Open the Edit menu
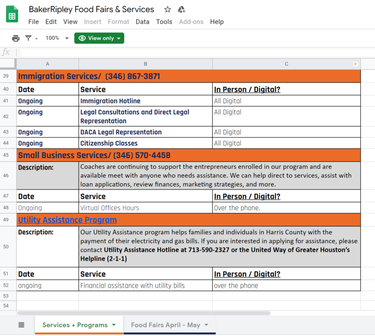The width and height of the screenshot is (375, 336). tap(51, 22)
